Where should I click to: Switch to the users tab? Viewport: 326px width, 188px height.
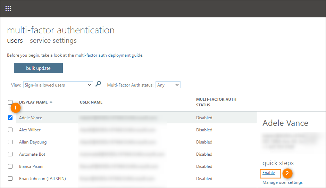(x=15, y=40)
